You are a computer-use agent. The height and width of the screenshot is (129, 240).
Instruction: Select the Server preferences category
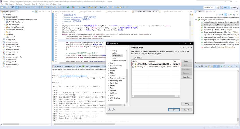(x=112, y=86)
